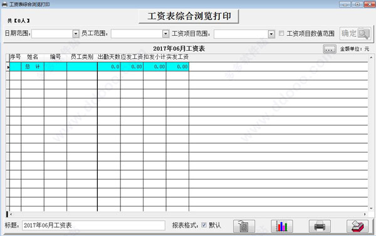This screenshot has height=236, width=376.
Task: Click the 应发工资 column header
Action: tap(132, 57)
